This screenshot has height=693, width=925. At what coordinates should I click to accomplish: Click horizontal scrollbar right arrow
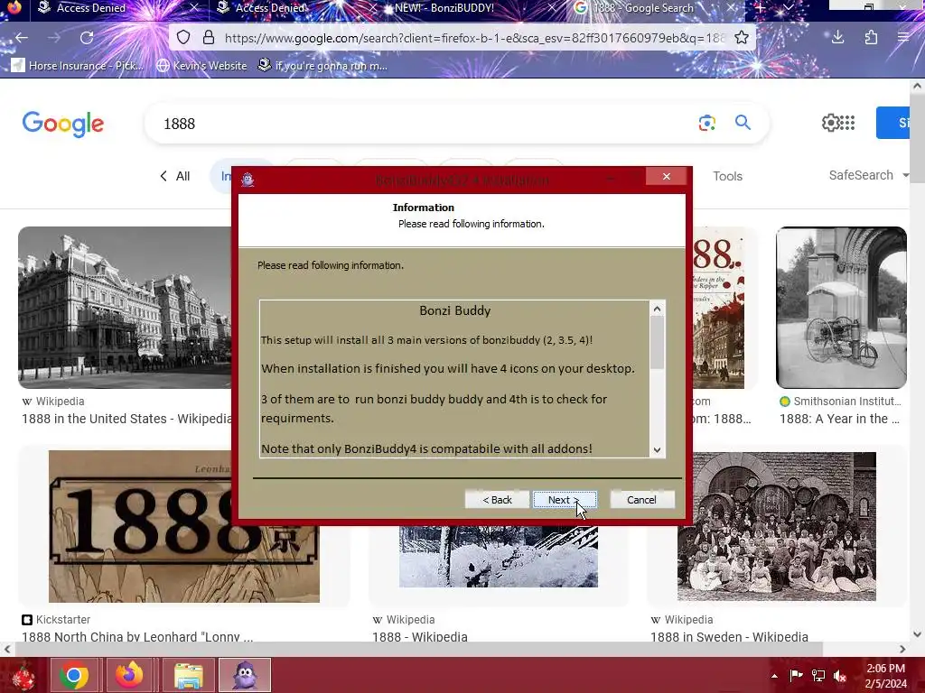coord(902,650)
